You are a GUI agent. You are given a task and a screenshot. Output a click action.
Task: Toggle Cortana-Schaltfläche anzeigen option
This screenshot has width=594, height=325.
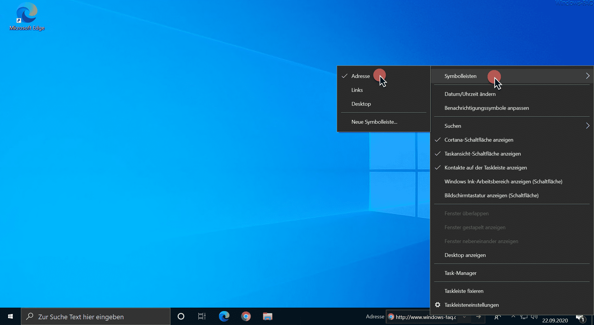(x=479, y=139)
